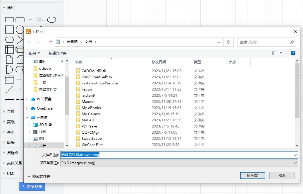The width and height of the screenshot is (303, 194).
Task: Click the 取消 button
Action: point(282,175)
